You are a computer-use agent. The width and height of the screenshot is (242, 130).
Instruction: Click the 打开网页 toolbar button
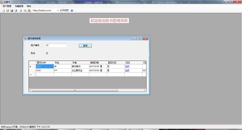pos(64,11)
